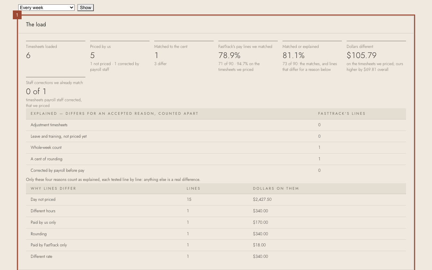The width and height of the screenshot is (432, 270).
Task: Click the 'Why lines differ' column header
Action: pyautogui.click(x=53, y=188)
